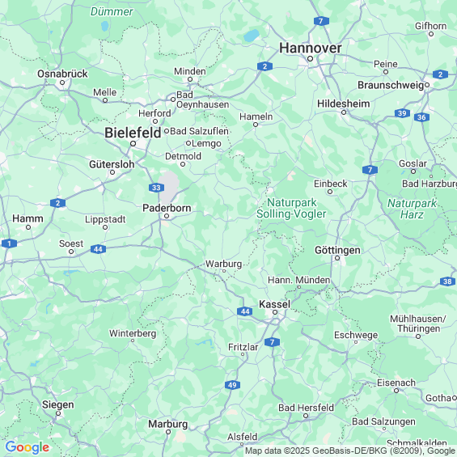Select the Bielefeld city label
The image size is (457, 457).
[133, 133]
